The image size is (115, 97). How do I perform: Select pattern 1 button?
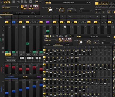click(x=97, y=3)
